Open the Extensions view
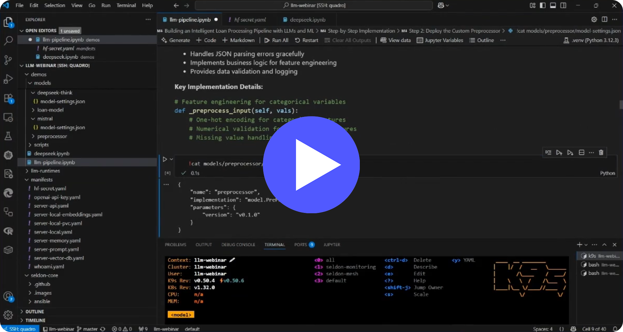623x332 pixels. (8, 98)
